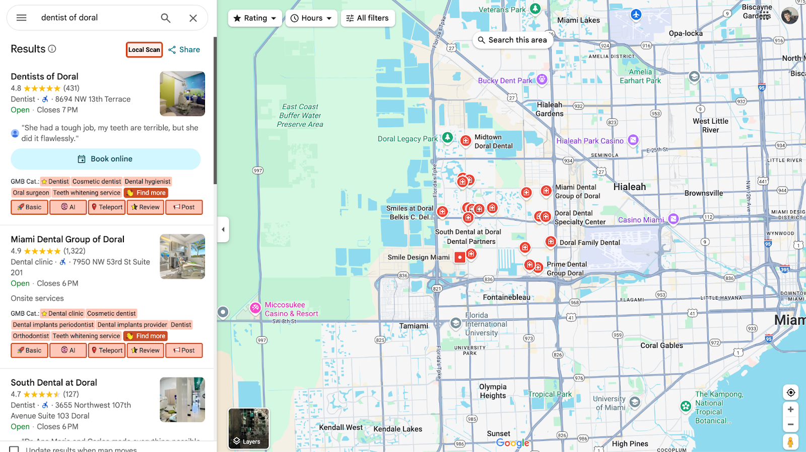Click Bucky Dent Park marker
The height and width of the screenshot is (452, 806).
[x=542, y=79]
